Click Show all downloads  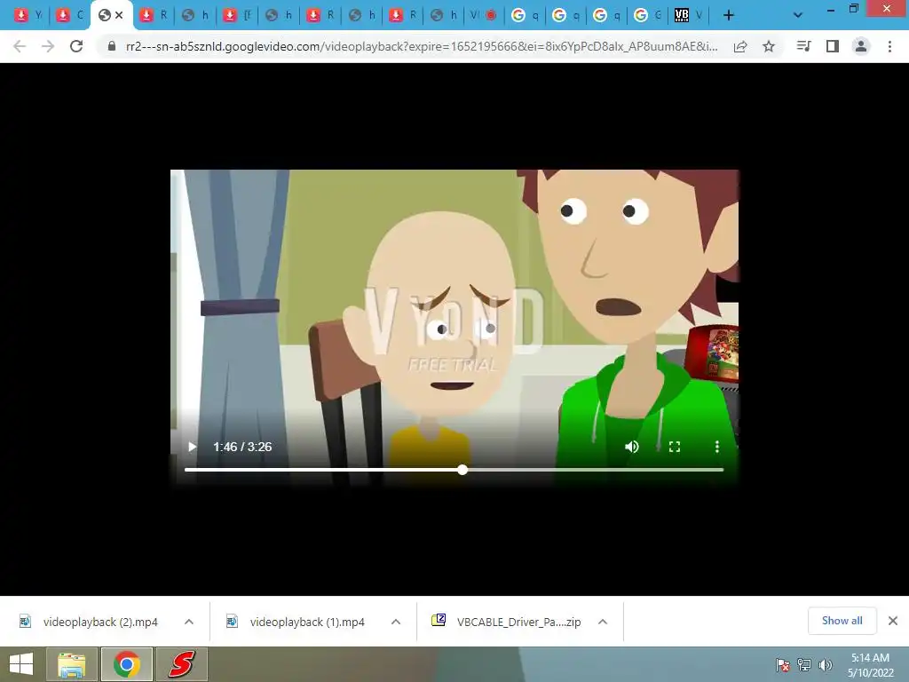(842, 621)
